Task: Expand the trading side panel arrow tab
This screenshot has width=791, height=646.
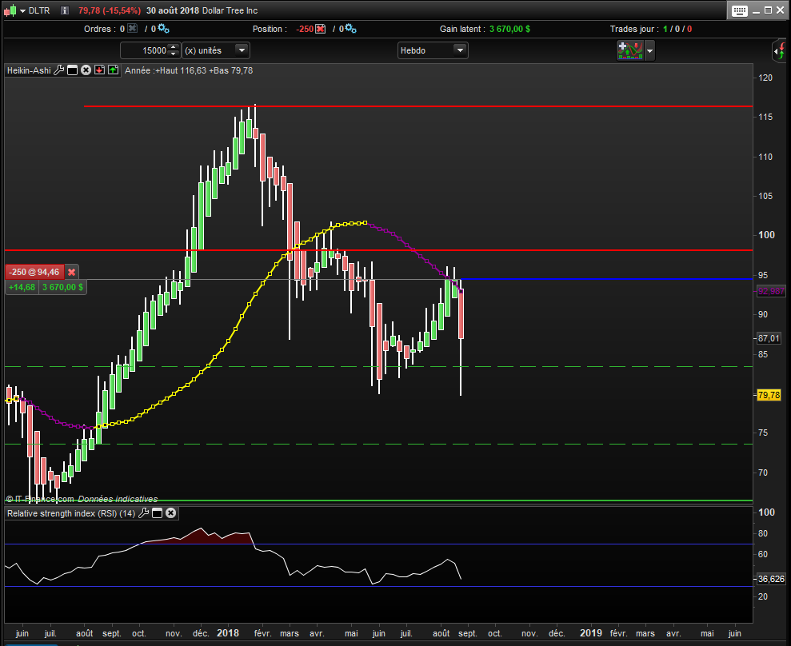Action: coord(780,51)
